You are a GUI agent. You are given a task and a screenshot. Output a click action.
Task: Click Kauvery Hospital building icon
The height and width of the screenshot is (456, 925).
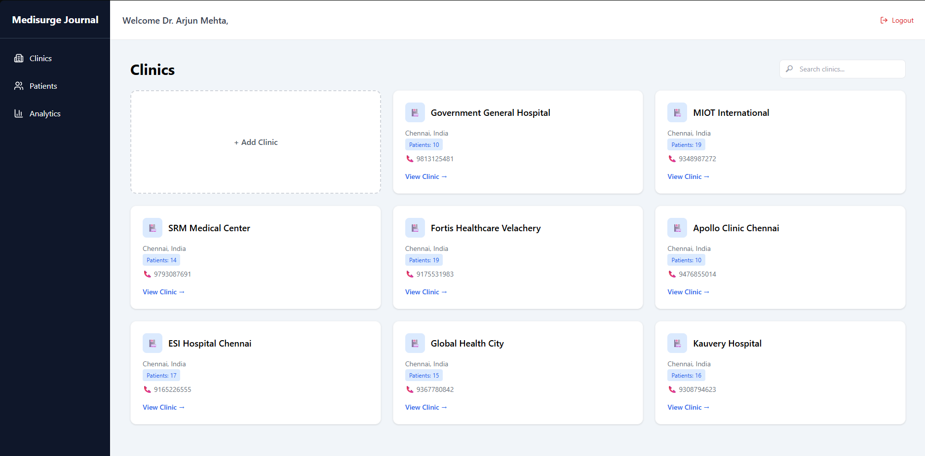pos(677,343)
